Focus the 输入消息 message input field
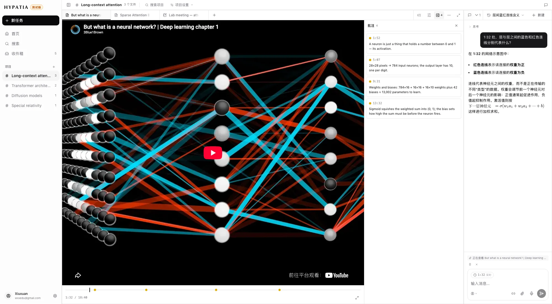Viewport: 552px width, 304px height. [508, 284]
